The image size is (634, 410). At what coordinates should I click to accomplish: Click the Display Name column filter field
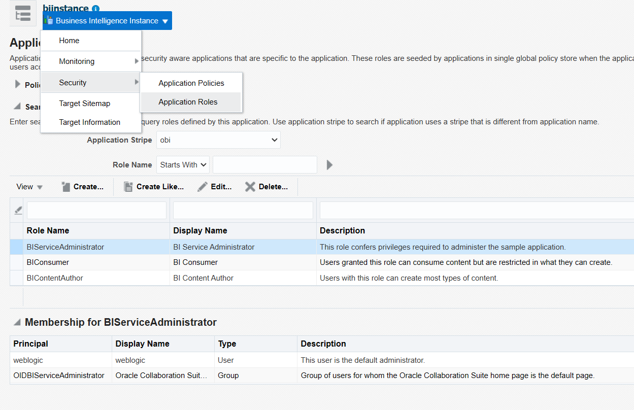(x=243, y=210)
